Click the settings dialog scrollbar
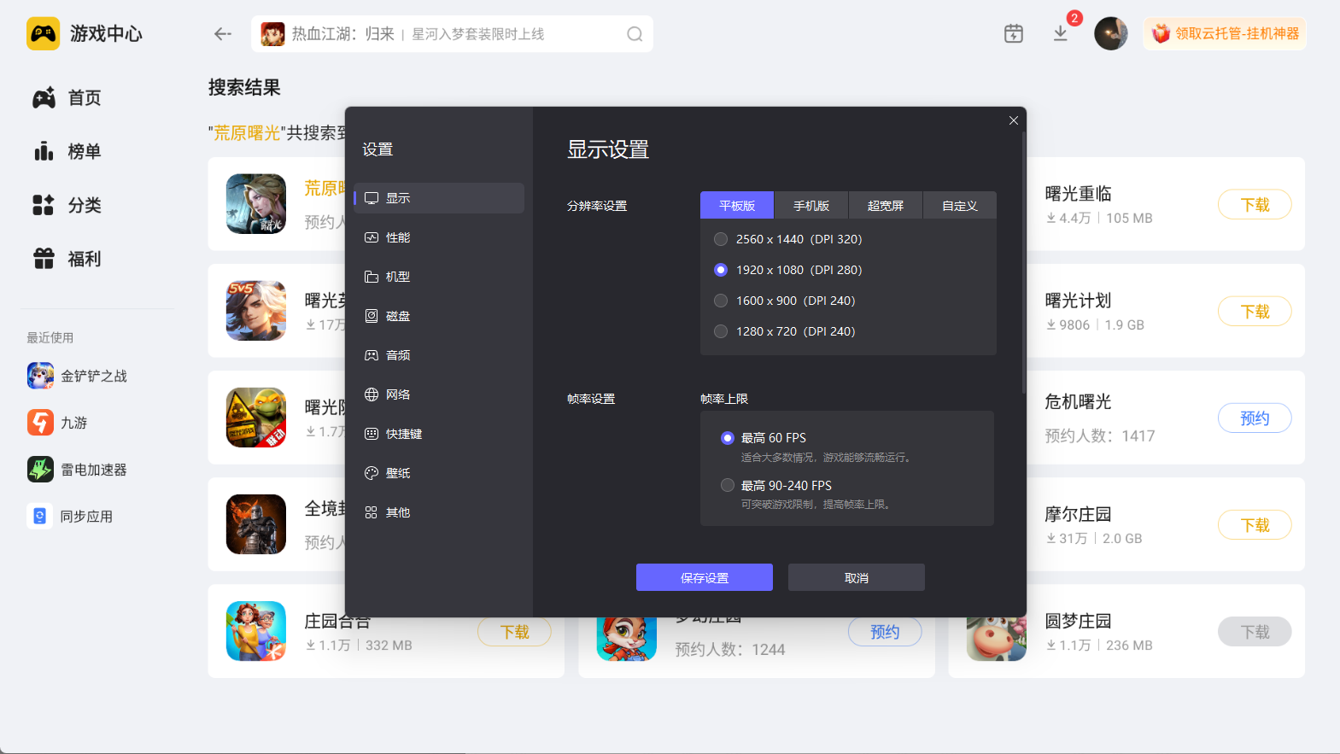This screenshot has width=1340, height=754. click(1023, 262)
